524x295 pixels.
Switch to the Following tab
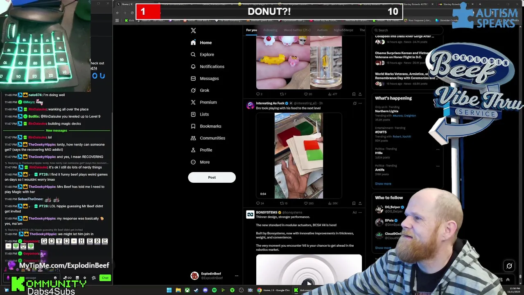click(270, 30)
